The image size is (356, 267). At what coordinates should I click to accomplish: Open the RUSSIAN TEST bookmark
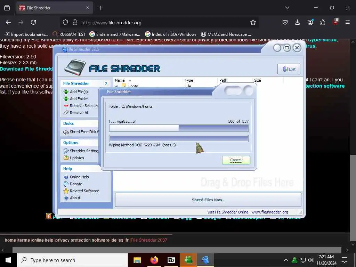69,34
